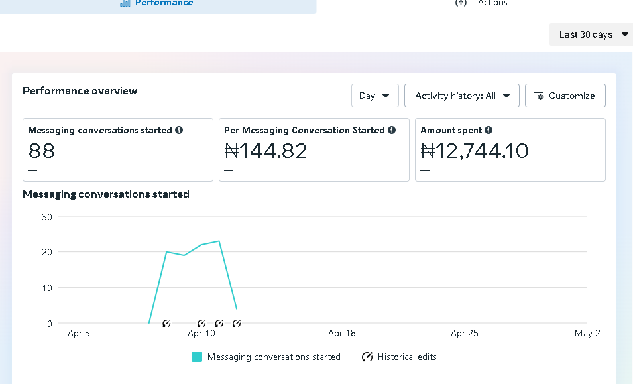Expand the Day granularity dropdown
Viewport: 633px width, 384px height.
tap(375, 96)
